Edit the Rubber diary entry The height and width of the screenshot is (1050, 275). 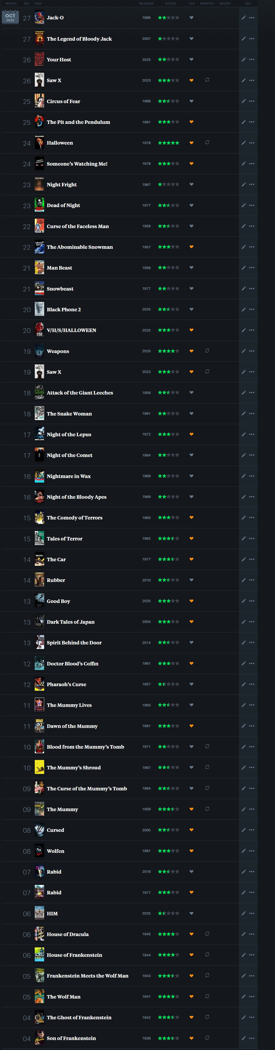[x=244, y=580]
